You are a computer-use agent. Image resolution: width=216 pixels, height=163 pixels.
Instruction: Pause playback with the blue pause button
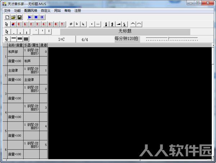[x=42, y=17]
